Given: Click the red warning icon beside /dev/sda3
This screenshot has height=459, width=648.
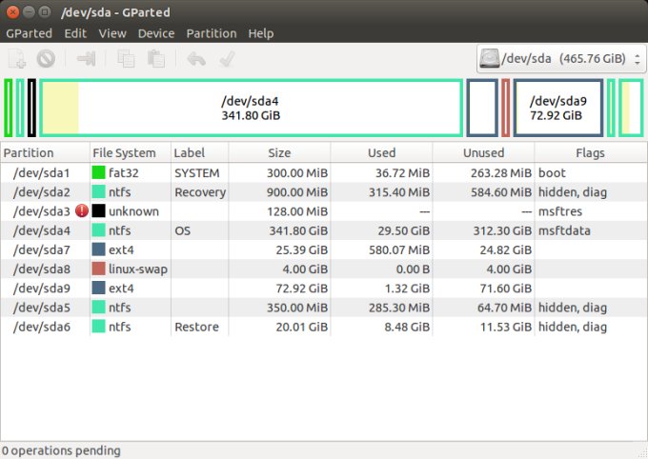Looking at the screenshot, I should pos(81,211).
